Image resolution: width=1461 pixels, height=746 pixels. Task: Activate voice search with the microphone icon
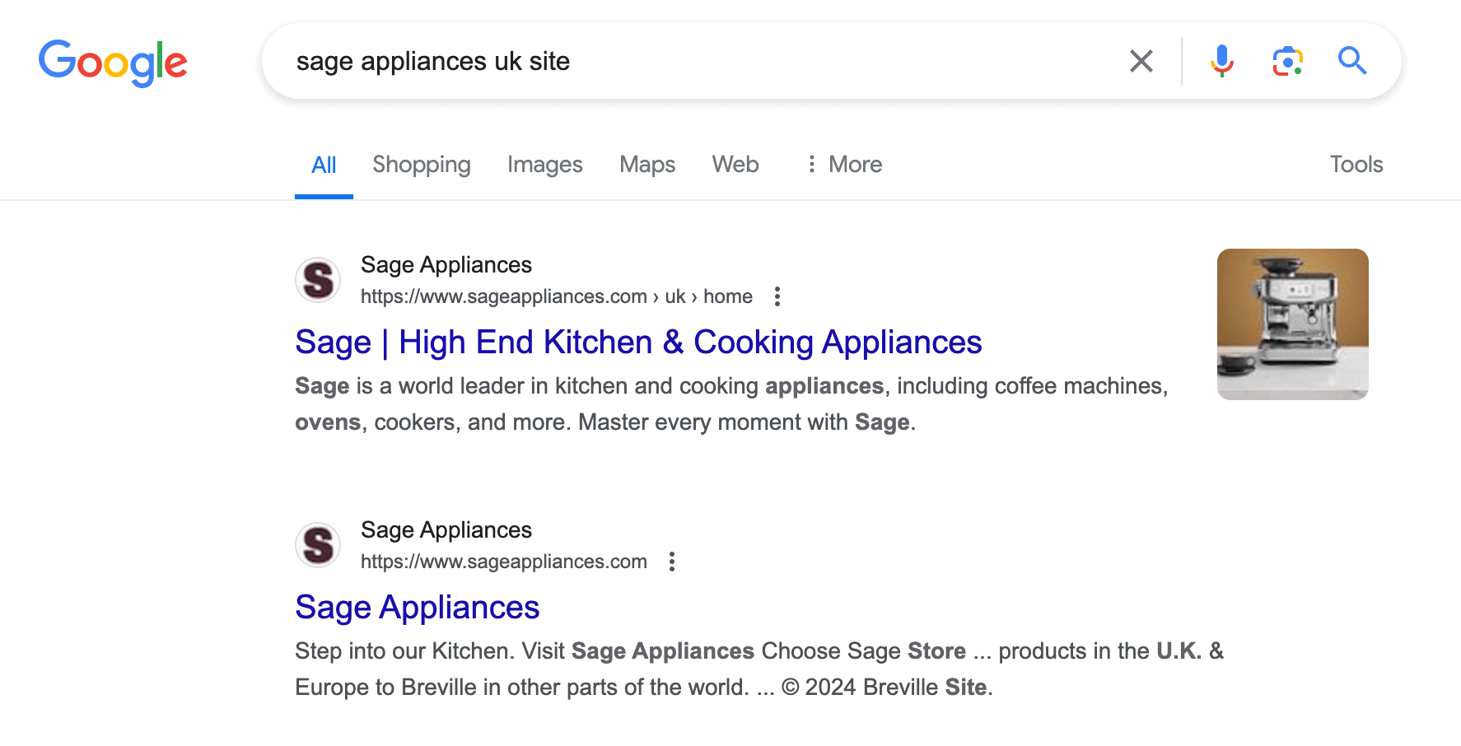pos(1221,60)
